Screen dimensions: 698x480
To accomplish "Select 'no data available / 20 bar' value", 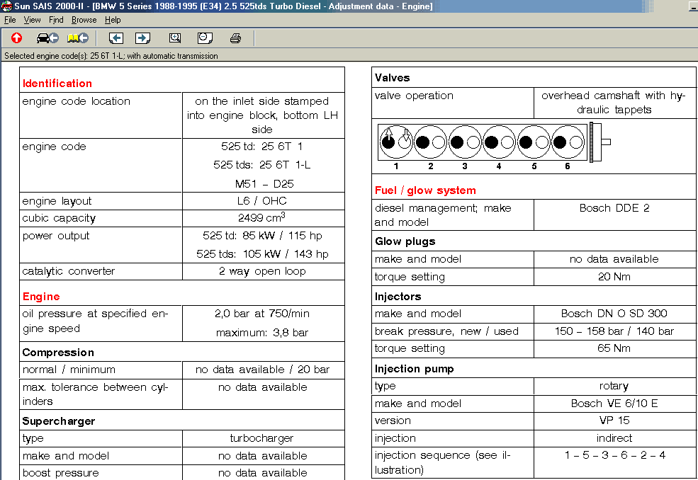I will [x=262, y=370].
